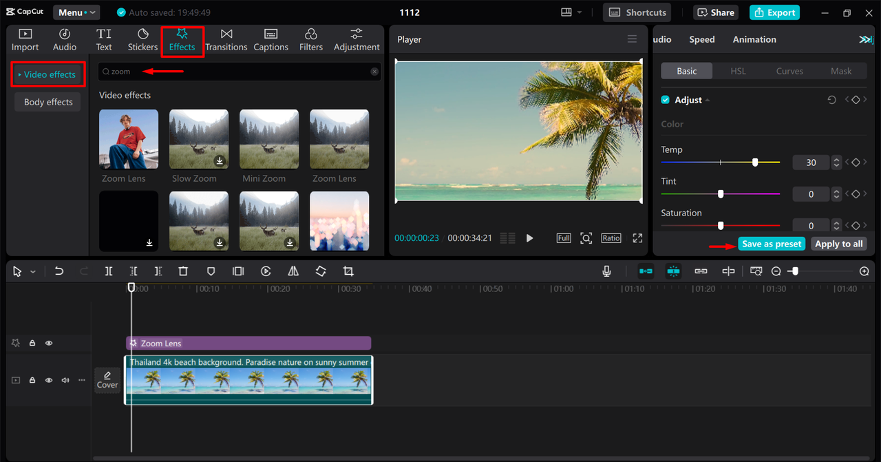Viewport: 881px width, 462px height.
Task: Click the Saturation slider handle
Action: [721, 226]
